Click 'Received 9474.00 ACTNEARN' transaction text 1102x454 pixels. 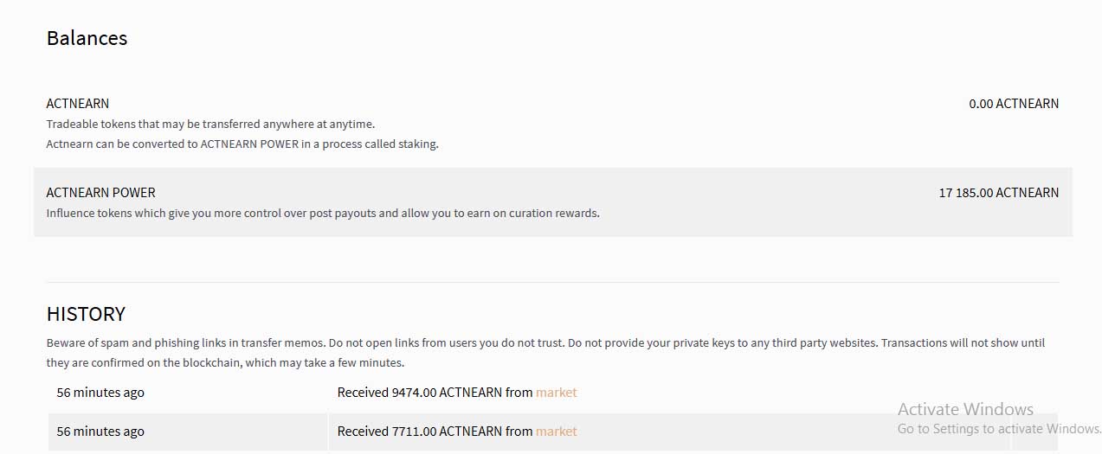click(x=433, y=393)
